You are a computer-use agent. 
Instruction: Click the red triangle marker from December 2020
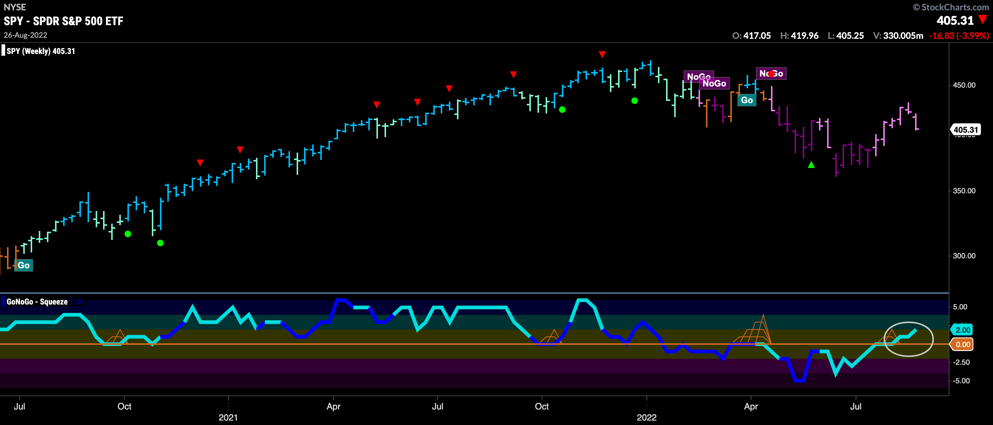(200, 163)
